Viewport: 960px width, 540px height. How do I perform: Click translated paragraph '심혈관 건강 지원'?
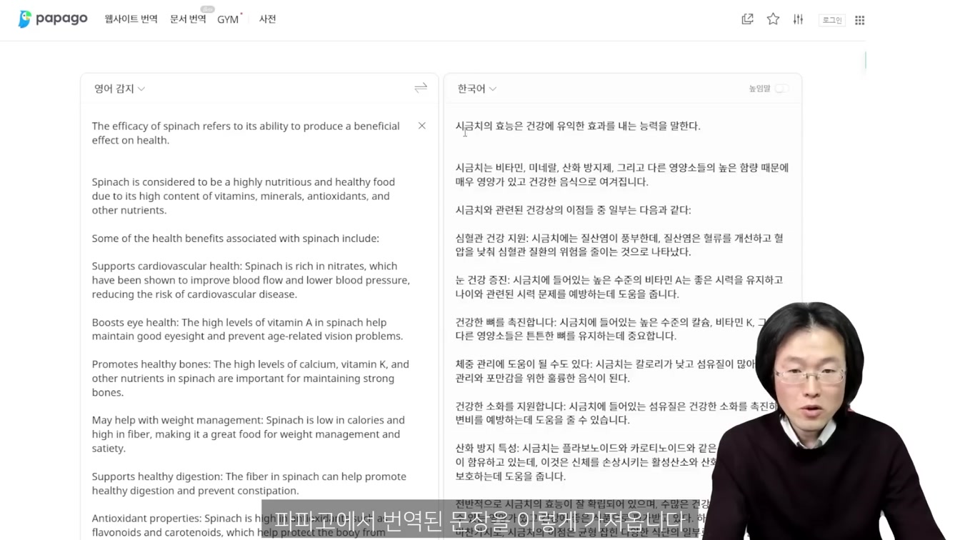point(619,245)
